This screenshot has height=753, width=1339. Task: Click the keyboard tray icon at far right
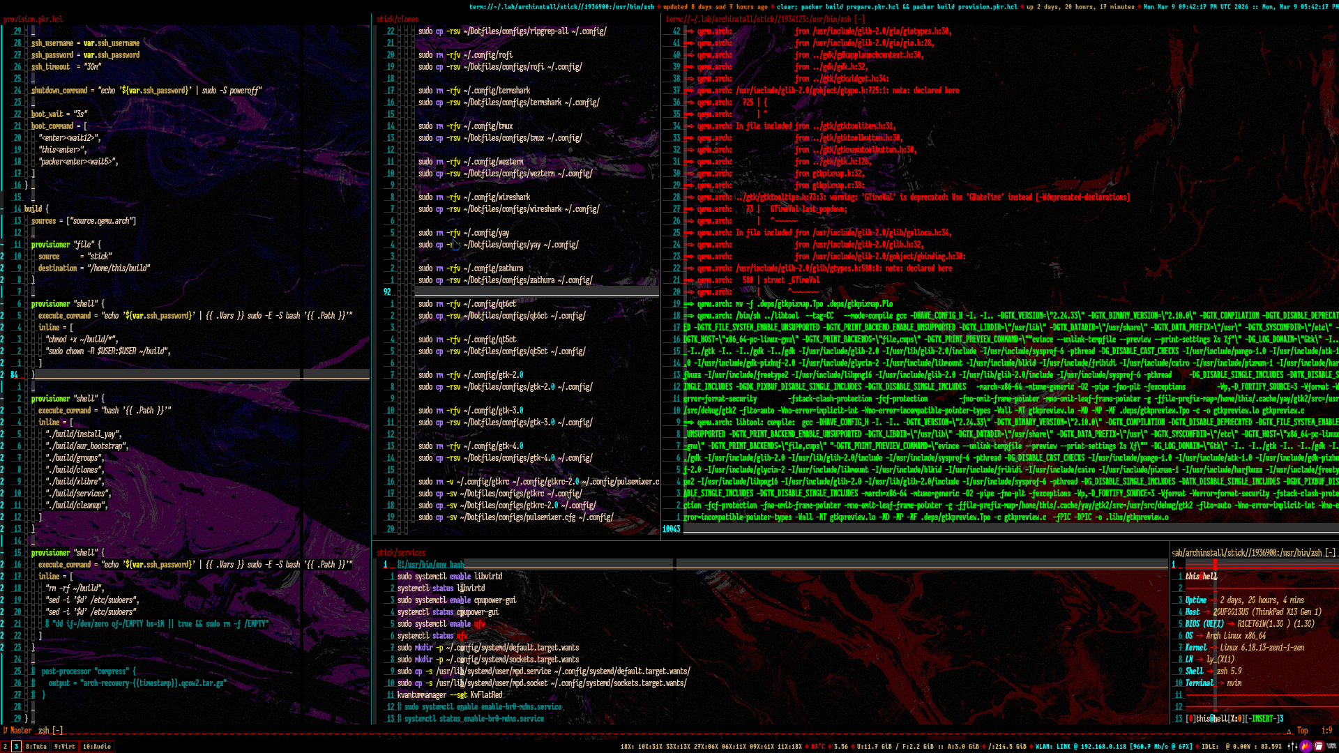[x=1331, y=746]
